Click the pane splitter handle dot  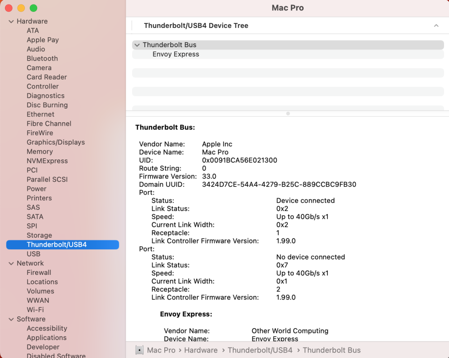coord(288,114)
